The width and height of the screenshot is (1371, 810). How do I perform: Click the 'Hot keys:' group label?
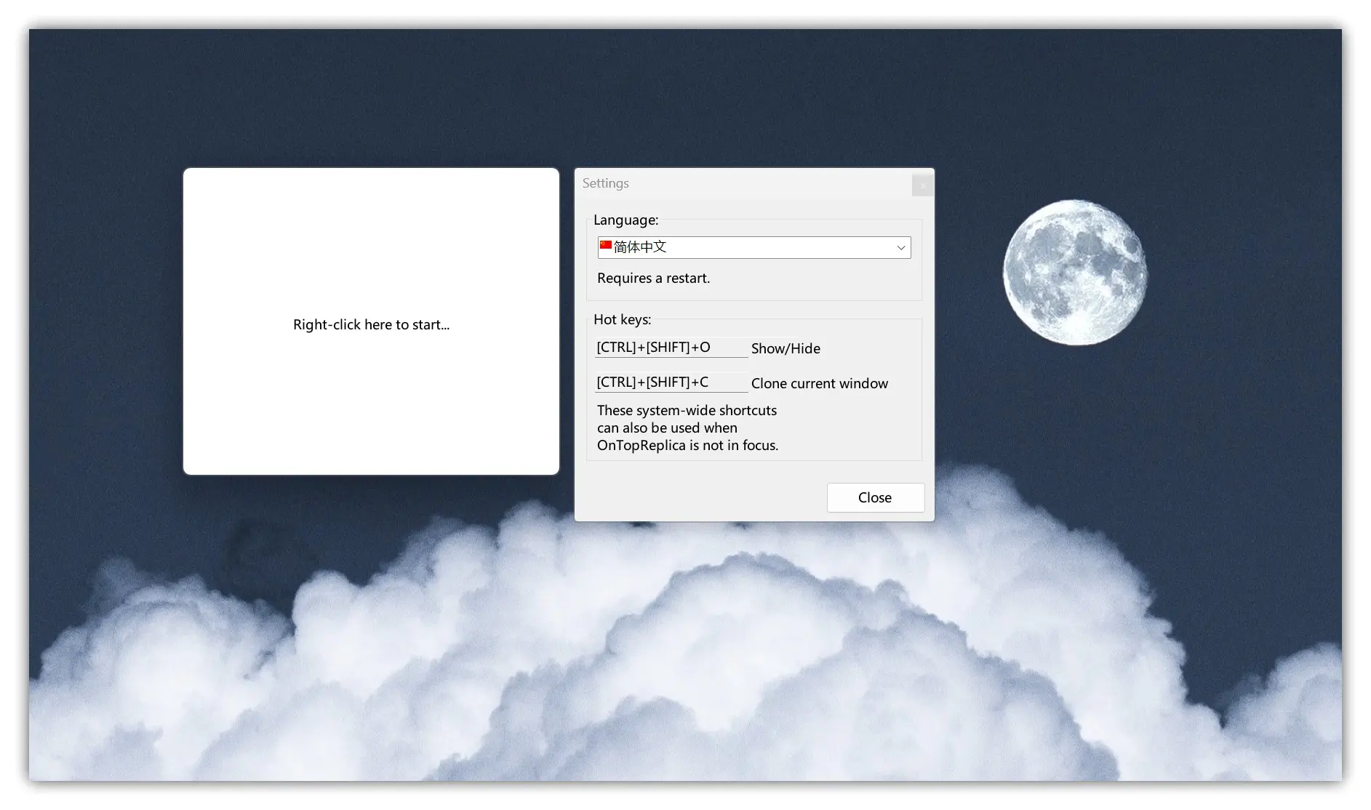click(x=623, y=319)
